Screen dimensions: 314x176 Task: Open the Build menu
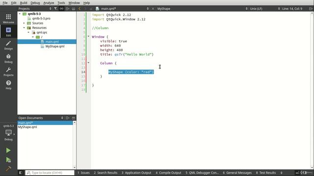pyautogui.click(x=24, y=3)
